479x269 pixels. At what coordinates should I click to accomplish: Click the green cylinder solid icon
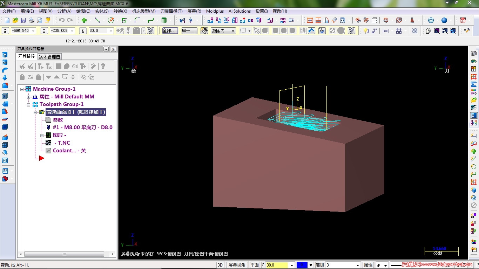(x=164, y=20)
